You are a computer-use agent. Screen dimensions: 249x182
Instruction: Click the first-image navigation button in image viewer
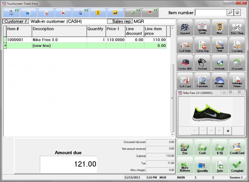[195, 131]
